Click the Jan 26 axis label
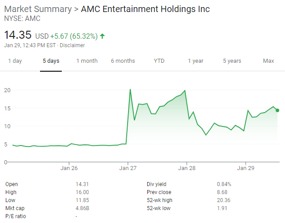The width and height of the screenshot is (285, 223). click(x=69, y=168)
